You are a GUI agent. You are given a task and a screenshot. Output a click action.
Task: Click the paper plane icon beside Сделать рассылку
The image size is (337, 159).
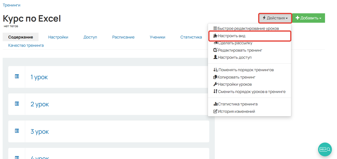215,43
